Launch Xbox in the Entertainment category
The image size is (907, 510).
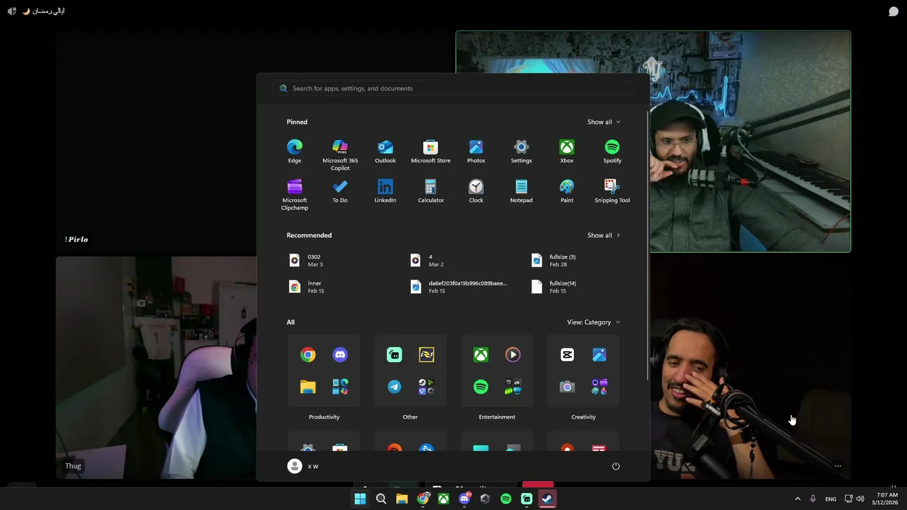pos(480,355)
